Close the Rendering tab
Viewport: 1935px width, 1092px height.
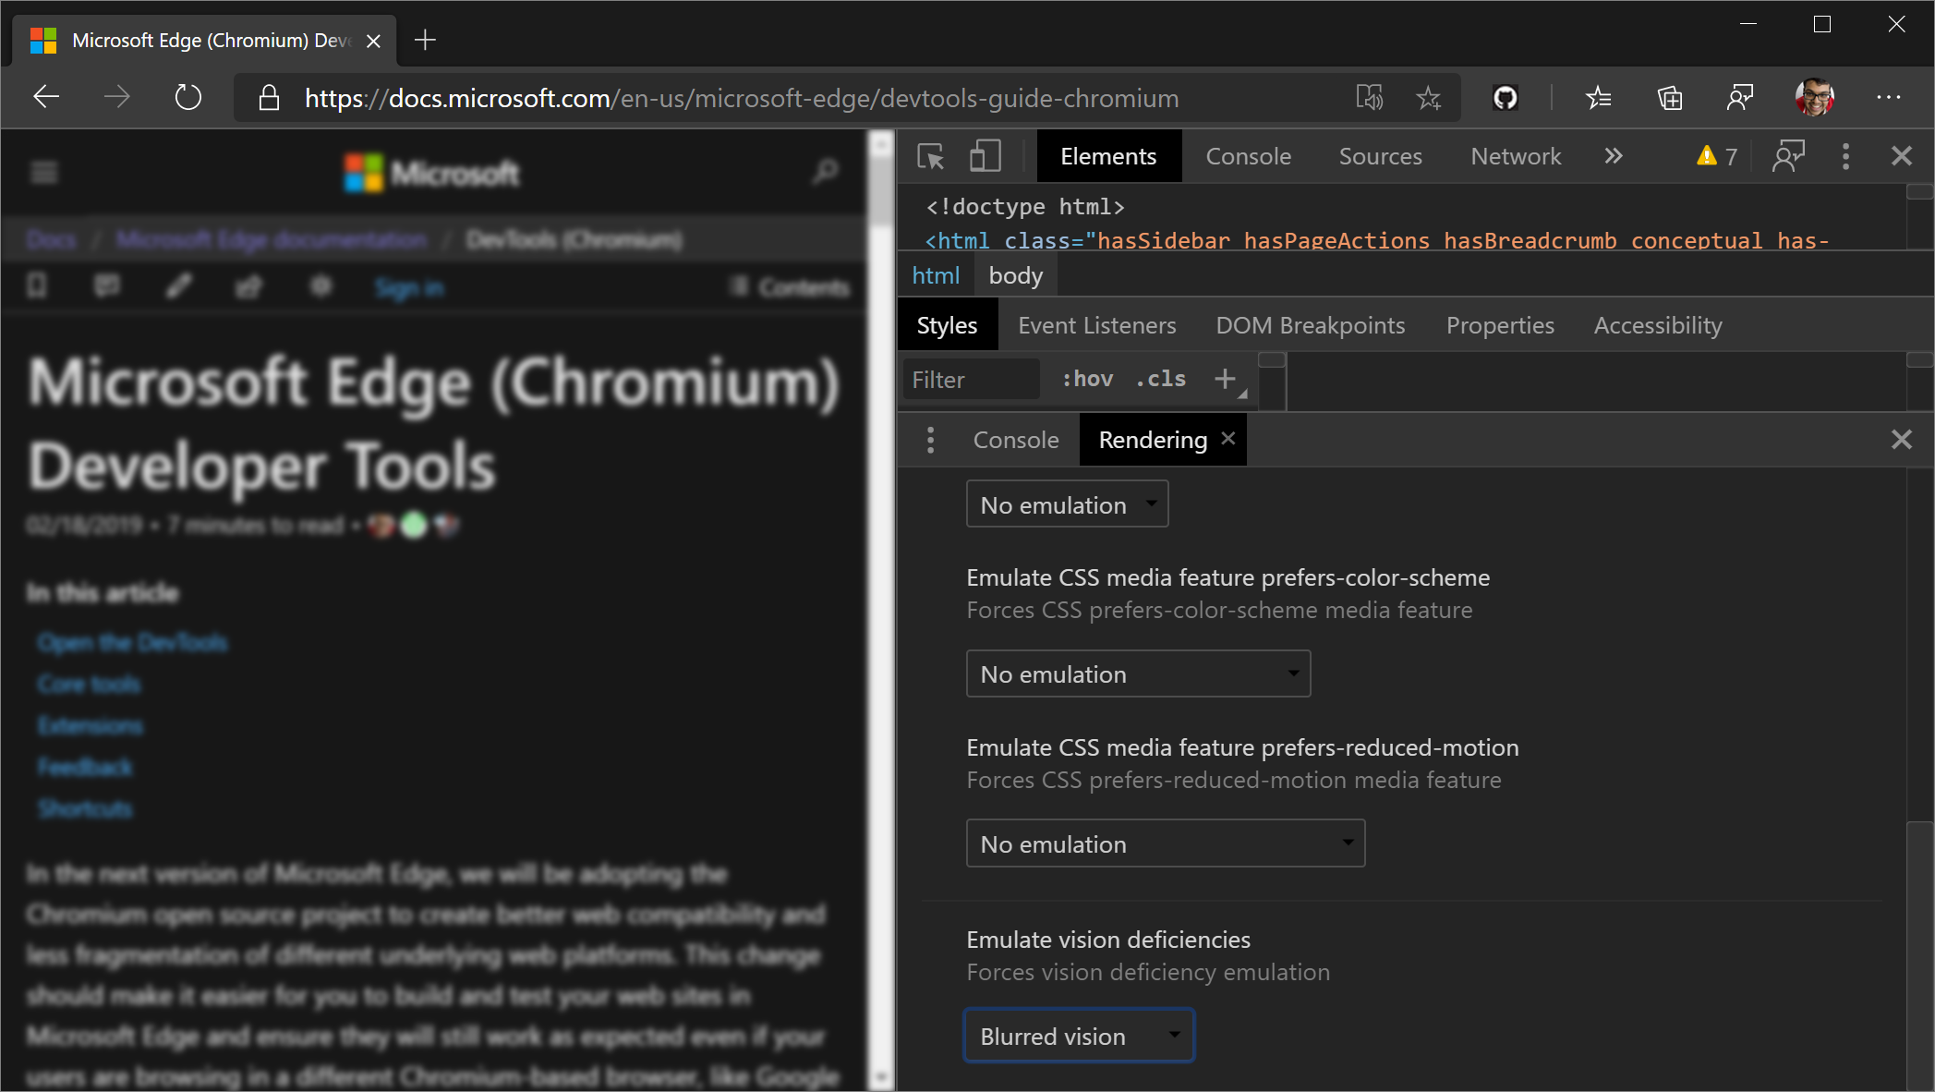pos(1228,439)
